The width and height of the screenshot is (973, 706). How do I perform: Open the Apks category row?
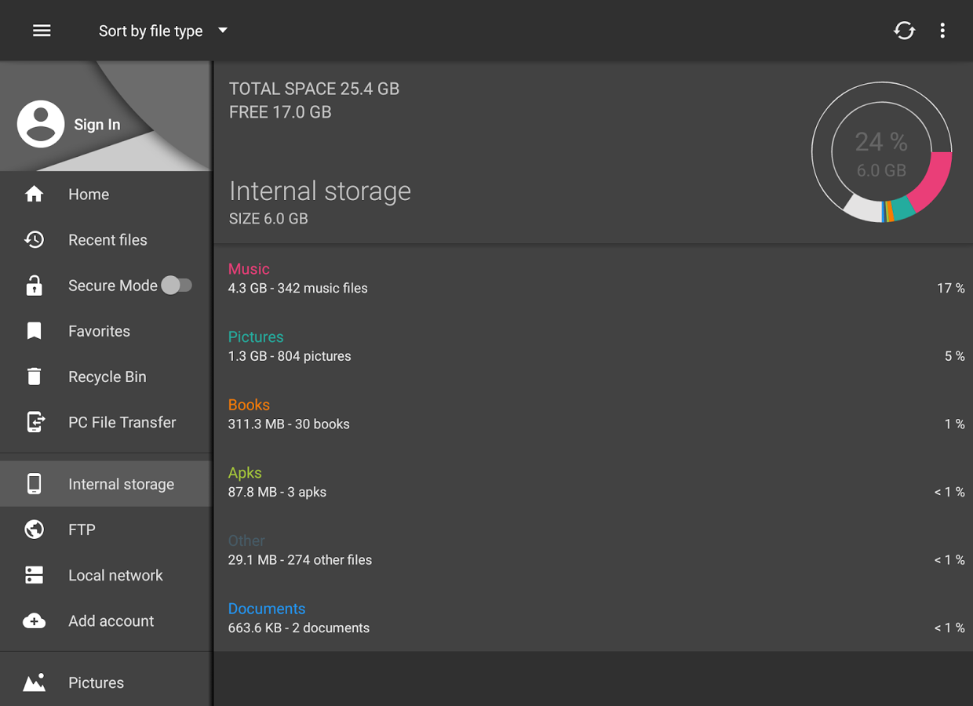point(592,482)
